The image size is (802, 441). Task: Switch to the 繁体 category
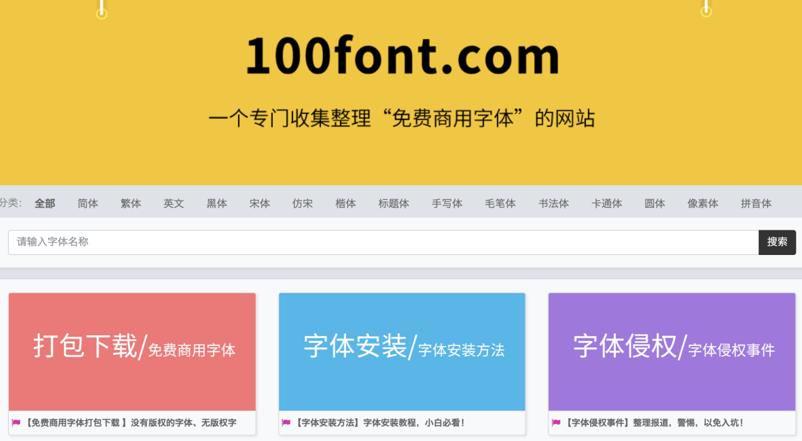click(x=131, y=203)
